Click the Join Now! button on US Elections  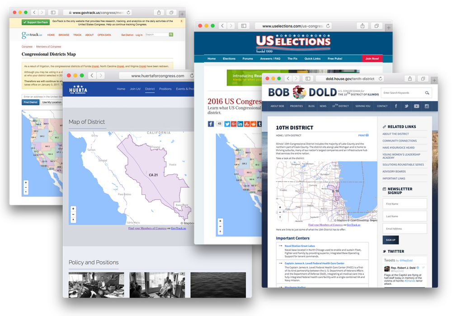(372, 59)
